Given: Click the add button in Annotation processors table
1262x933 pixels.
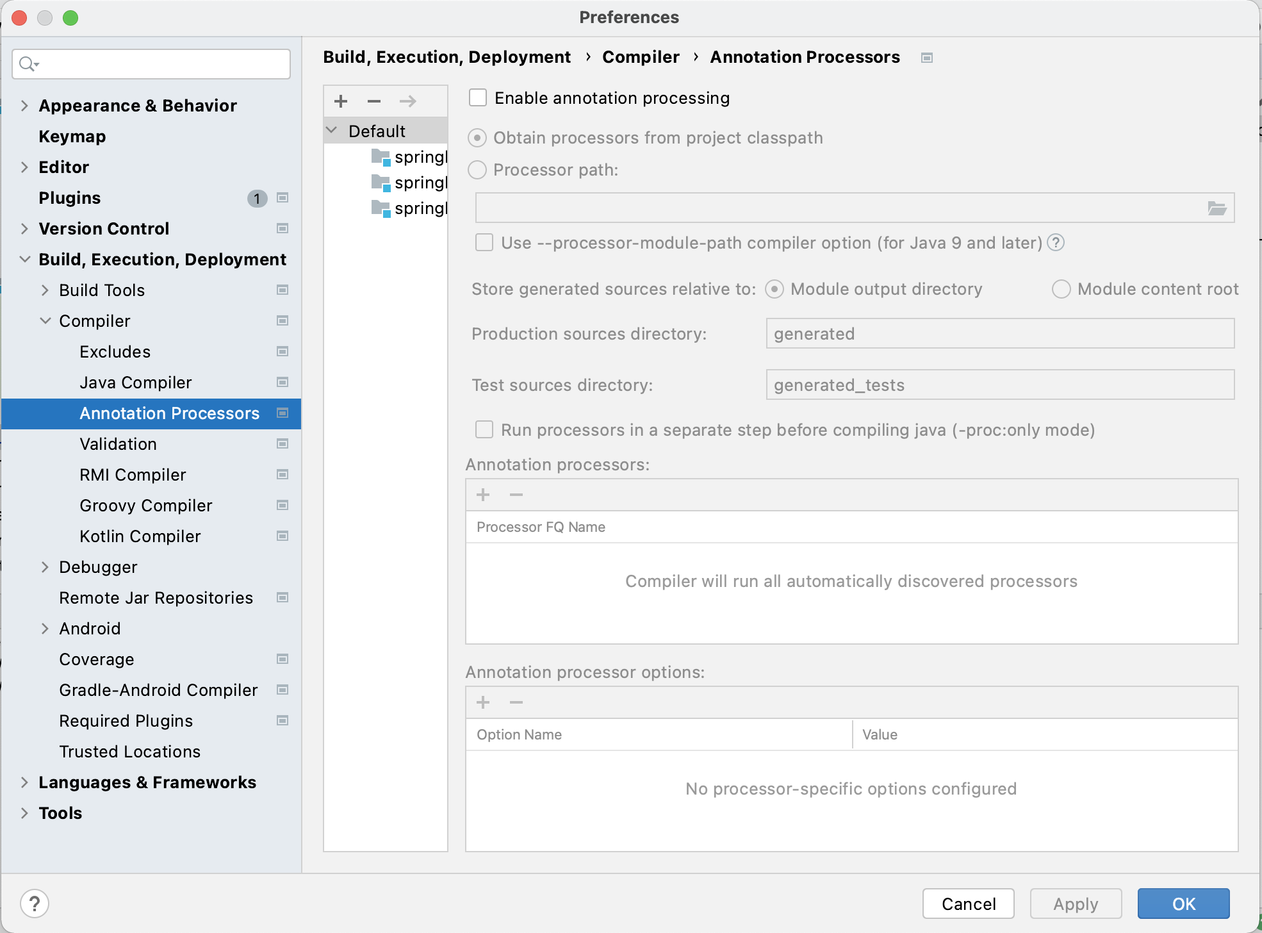Looking at the screenshot, I should coord(483,495).
